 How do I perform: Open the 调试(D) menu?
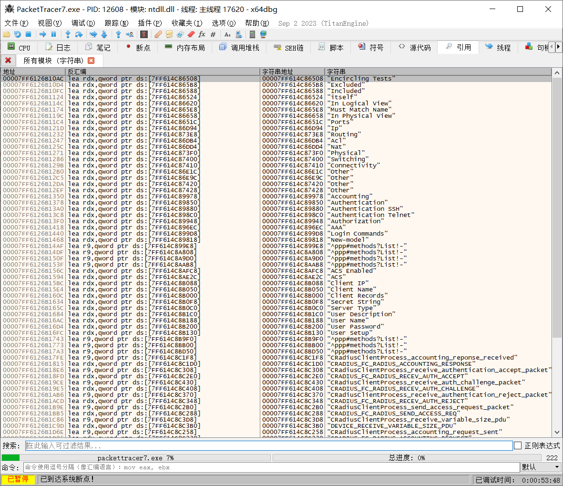point(83,23)
